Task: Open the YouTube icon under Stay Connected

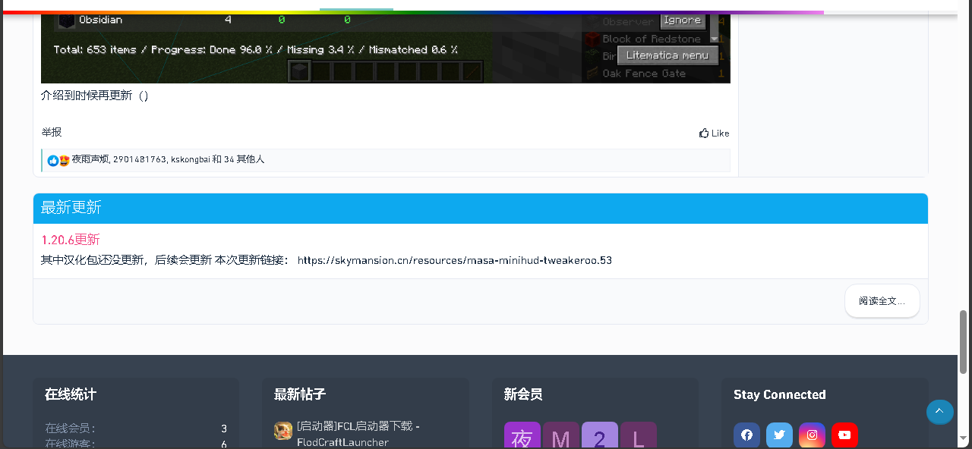Action: (x=844, y=435)
